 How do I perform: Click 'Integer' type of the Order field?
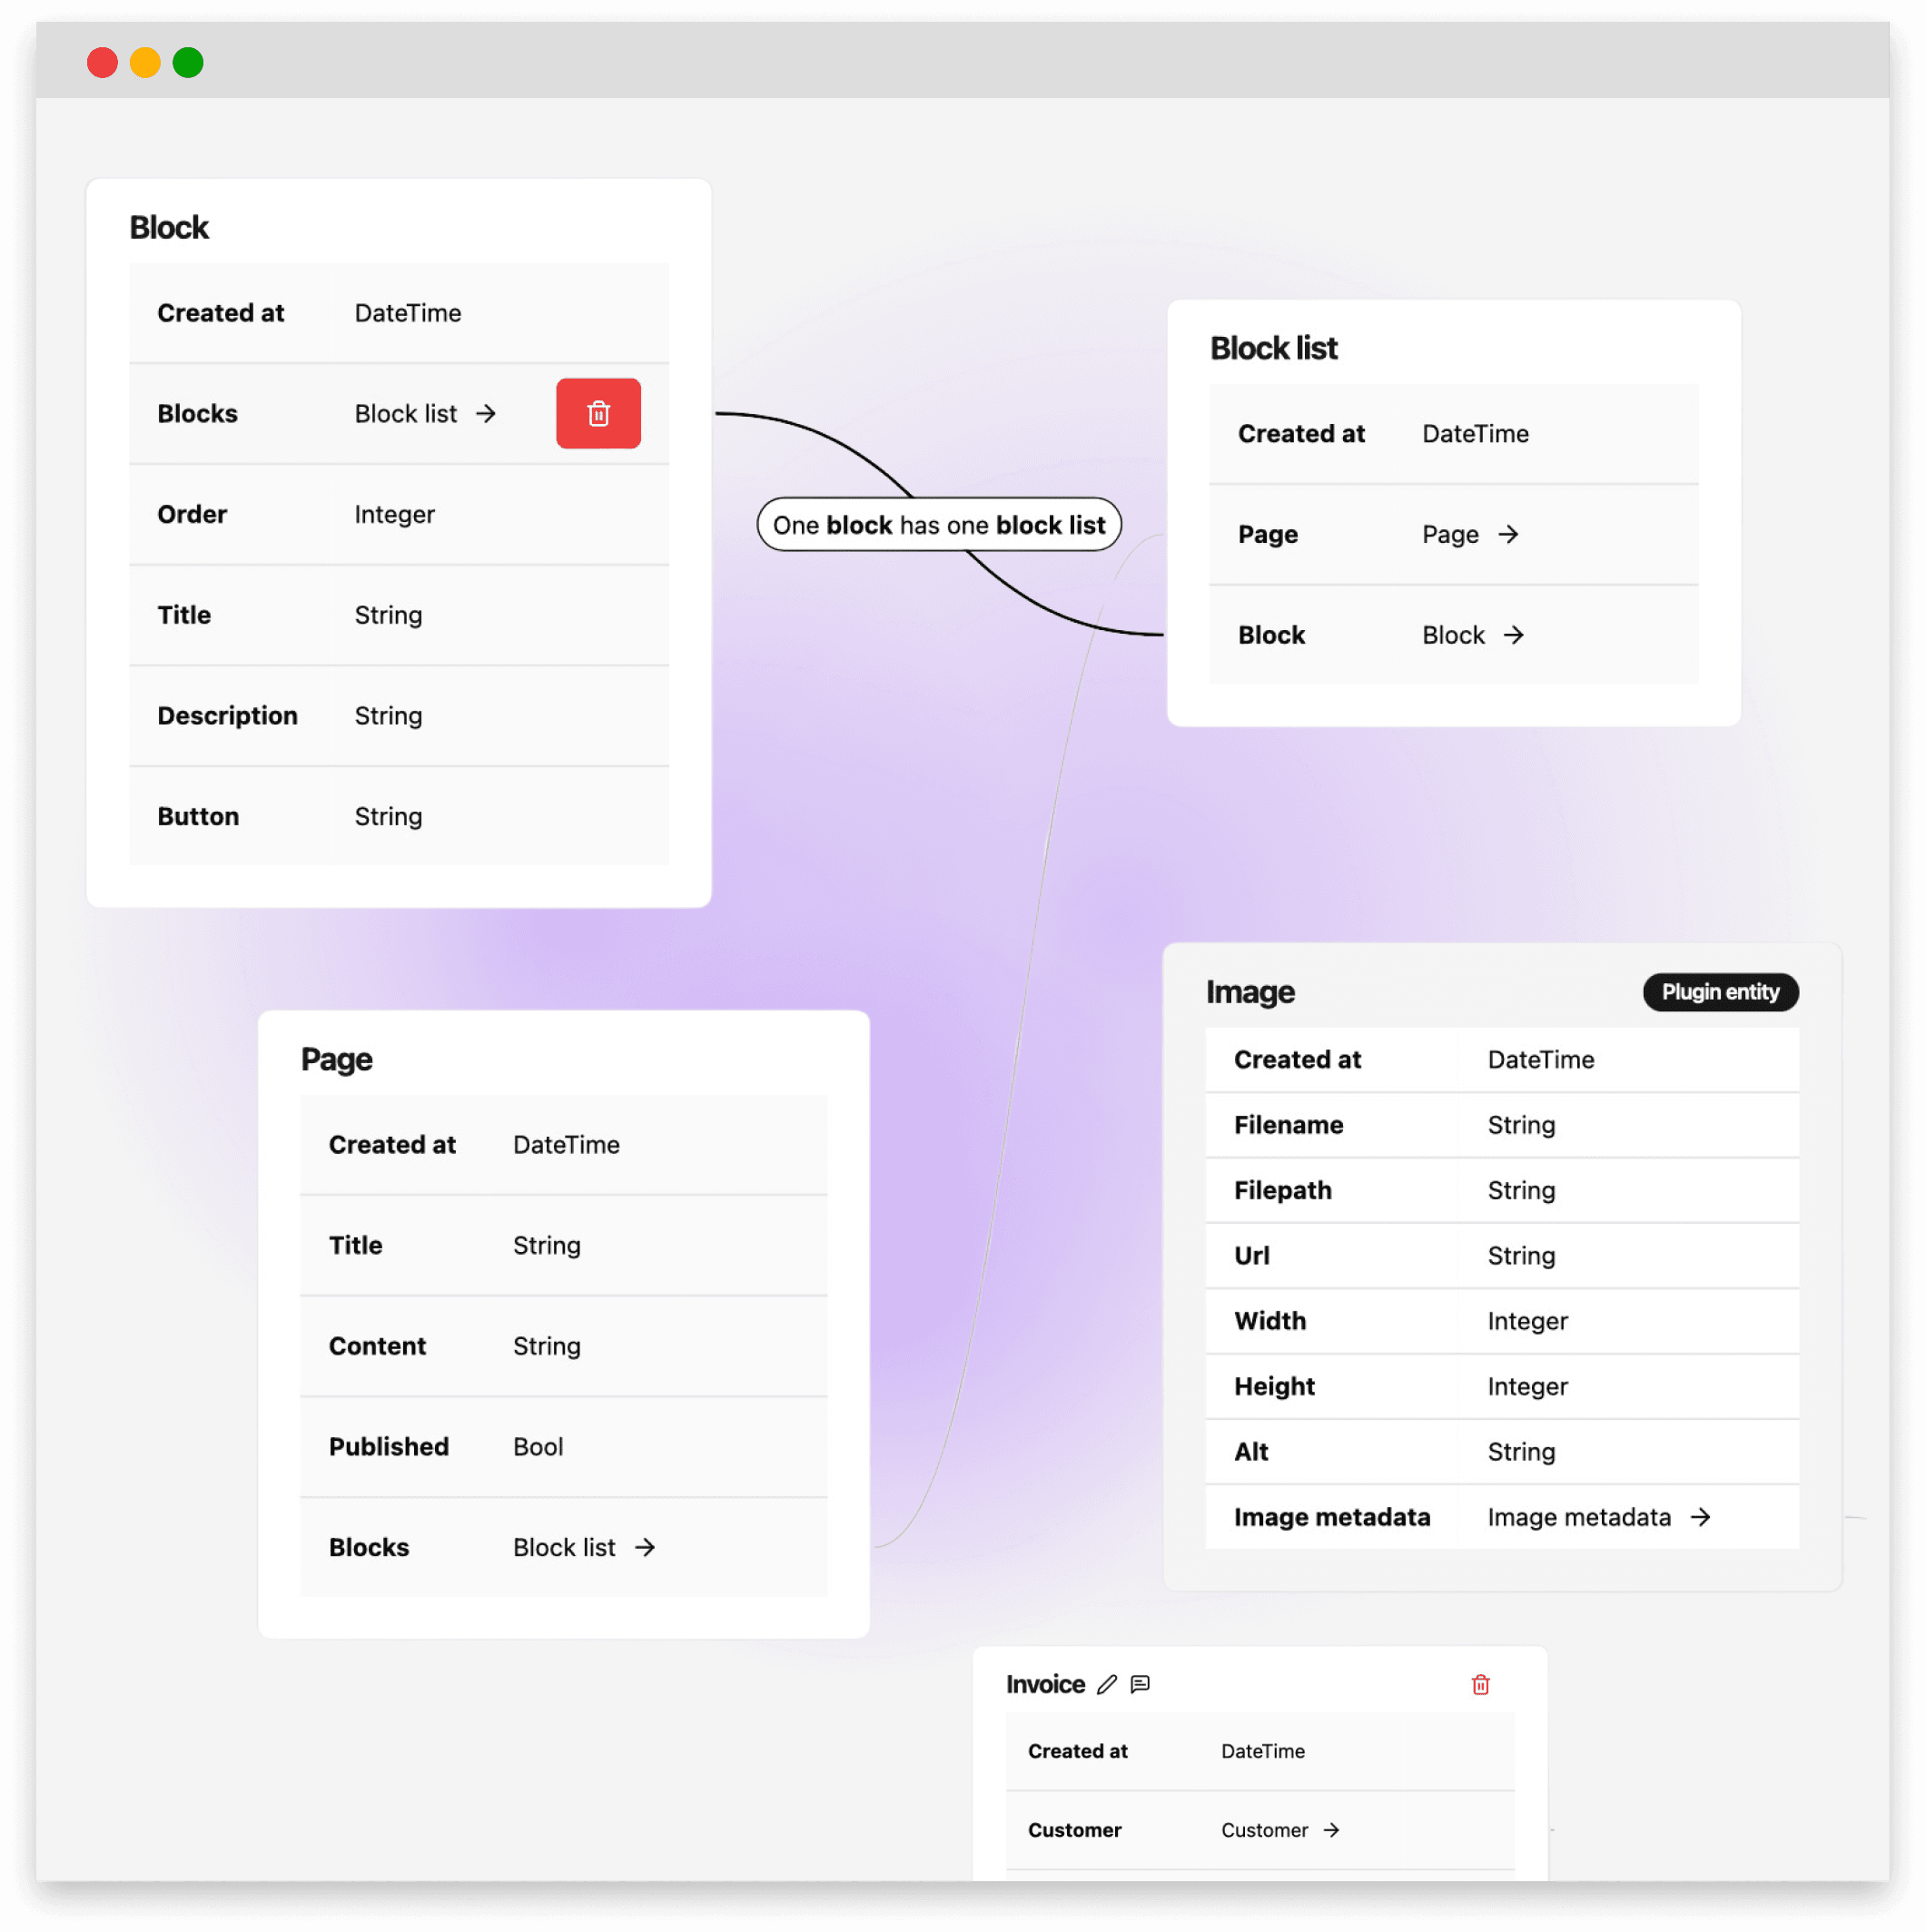pos(395,515)
